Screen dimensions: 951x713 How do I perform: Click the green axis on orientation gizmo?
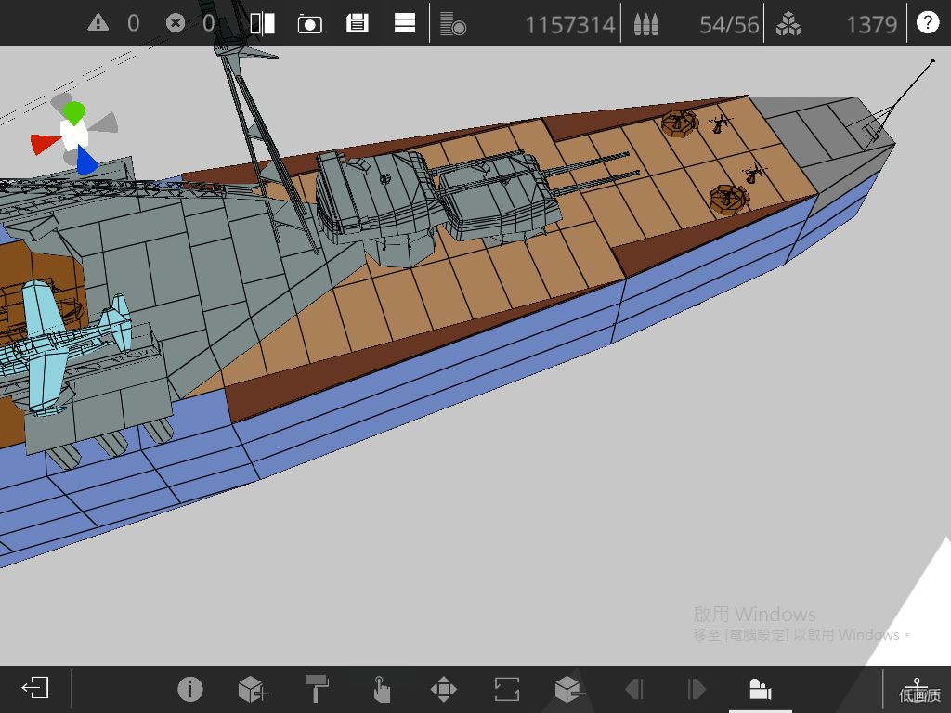74,112
